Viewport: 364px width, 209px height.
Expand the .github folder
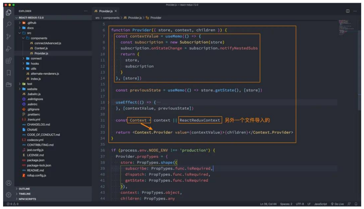pos(54,23)
